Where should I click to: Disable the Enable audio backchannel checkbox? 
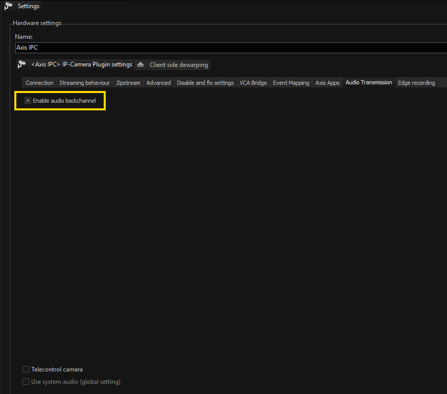point(28,100)
